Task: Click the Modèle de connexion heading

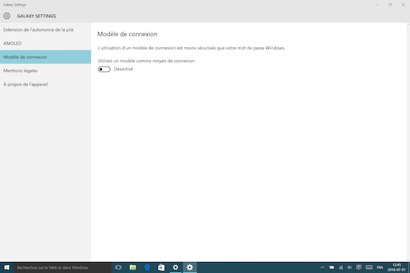Action: tap(127, 34)
